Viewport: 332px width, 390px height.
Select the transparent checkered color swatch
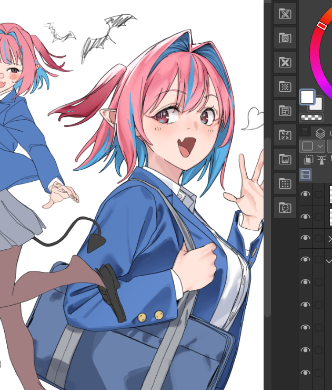311,118
